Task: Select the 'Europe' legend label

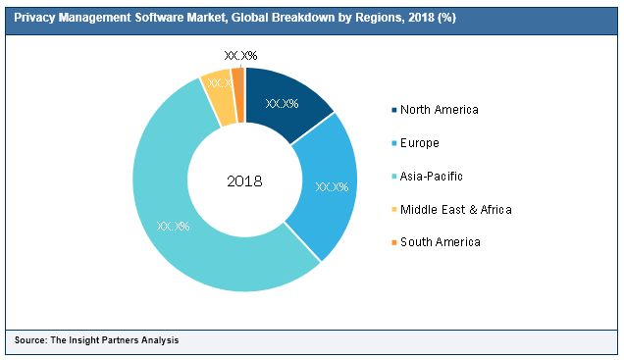Action: point(420,143)
